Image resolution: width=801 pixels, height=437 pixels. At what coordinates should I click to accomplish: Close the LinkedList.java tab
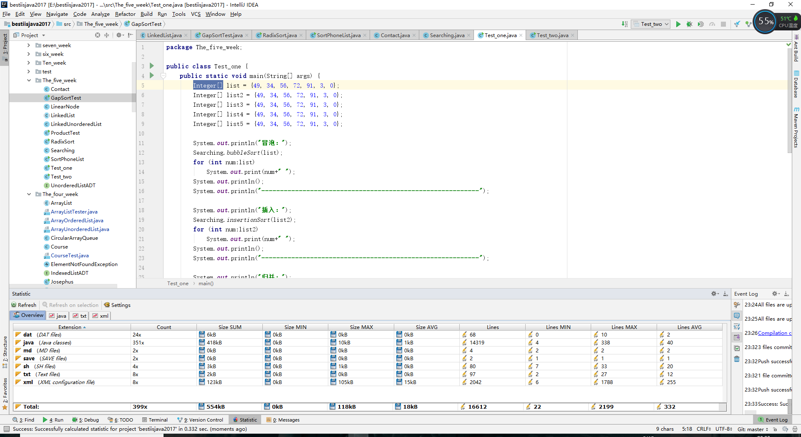(186, 35)
